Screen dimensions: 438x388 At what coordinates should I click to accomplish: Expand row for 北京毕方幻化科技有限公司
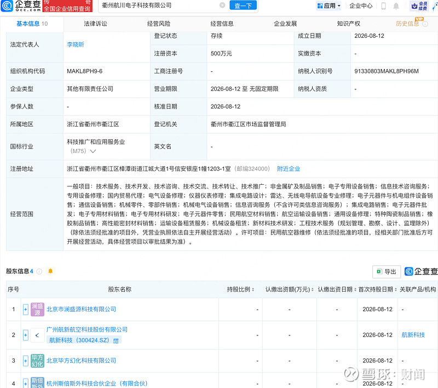25,361
